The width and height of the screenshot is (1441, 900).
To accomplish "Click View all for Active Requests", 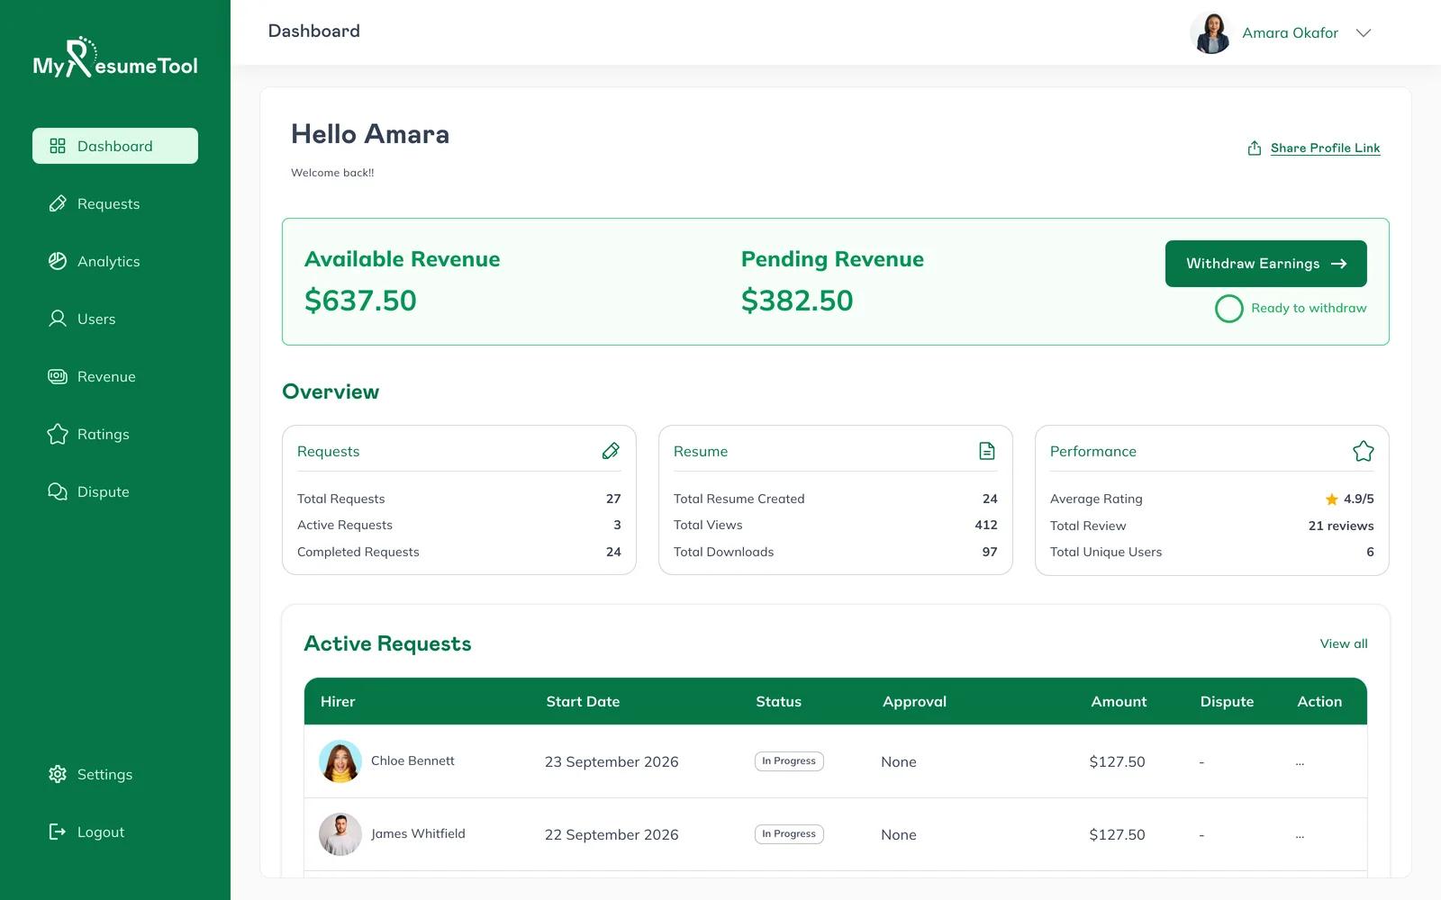I will coord(1344,643).
